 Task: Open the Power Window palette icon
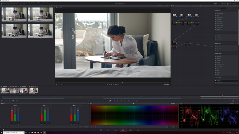pos(117,101)
